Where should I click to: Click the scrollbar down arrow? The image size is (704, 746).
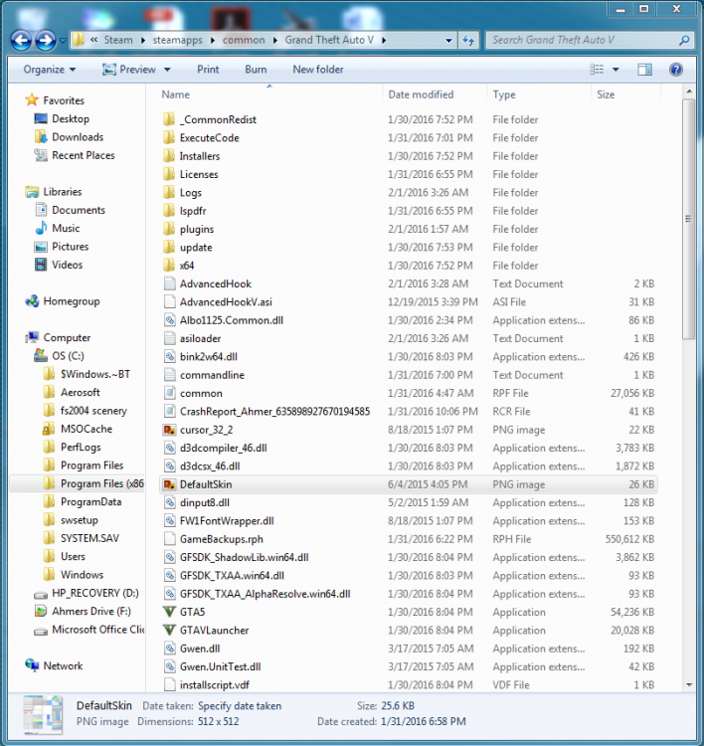pos(689,684)
